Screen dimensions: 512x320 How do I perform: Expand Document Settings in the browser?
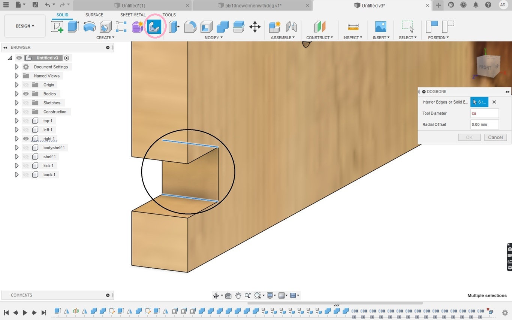click(x=16, y=67)
